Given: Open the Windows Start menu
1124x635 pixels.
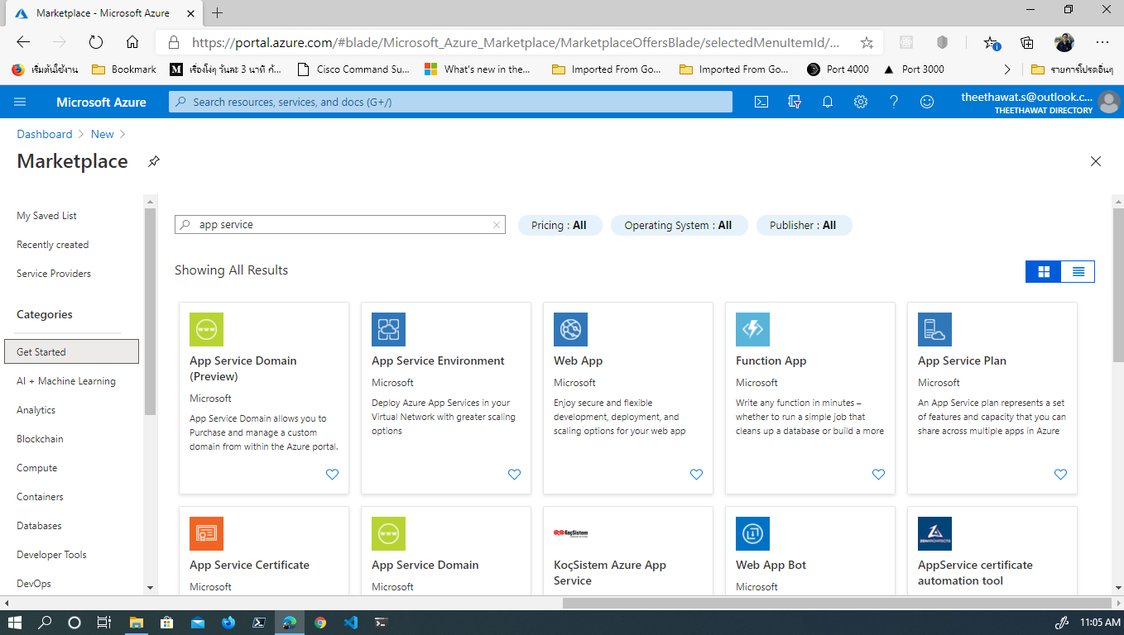Looking at the screenshot, I should pyautogui.click(x=15, y=623).
